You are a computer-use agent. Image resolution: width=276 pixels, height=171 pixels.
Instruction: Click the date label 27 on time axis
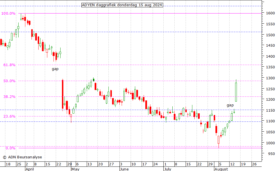(x=111, y=164)
